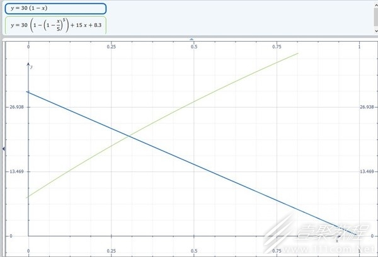Click the 26.938 label on right ruler
This screenshot has height=257, width=378.
pos(367,107)
